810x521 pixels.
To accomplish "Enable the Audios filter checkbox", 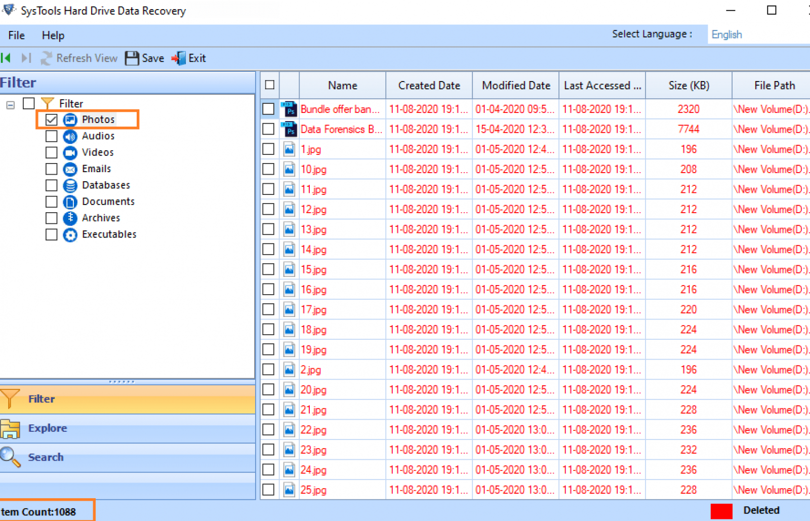I will (x=51, y=136).
